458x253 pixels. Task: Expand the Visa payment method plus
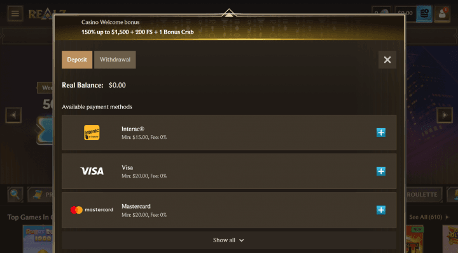click(381, 171)
